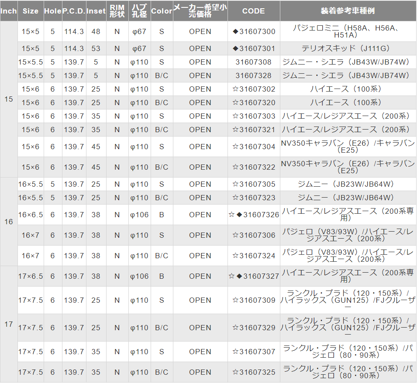Image resolution: width=417 pixels, height=383 pixels.
Task: Click vehicle cell in row 31607326
Action: (348, 215)
